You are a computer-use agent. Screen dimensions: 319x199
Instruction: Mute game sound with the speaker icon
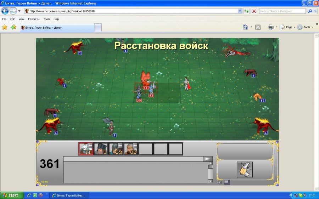(220, 183)
